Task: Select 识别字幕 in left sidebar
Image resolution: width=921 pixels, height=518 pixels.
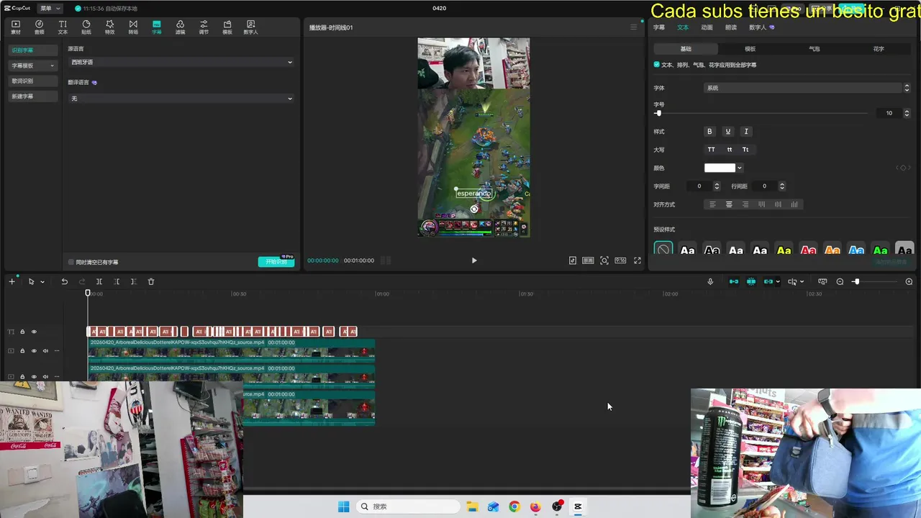Action: pyautogui.click(x=32, y=50)
